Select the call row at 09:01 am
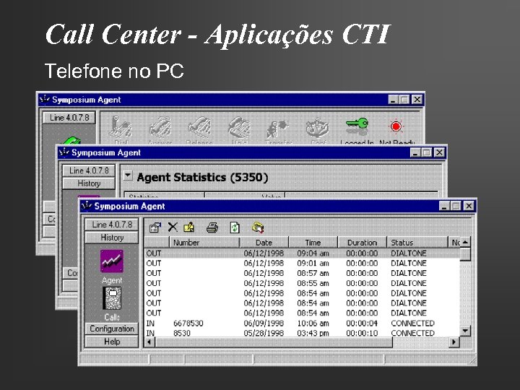Screen dimensions: 520x390 (303, 264)
